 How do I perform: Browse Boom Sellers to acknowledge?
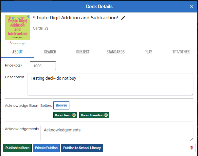click(62, 105)
